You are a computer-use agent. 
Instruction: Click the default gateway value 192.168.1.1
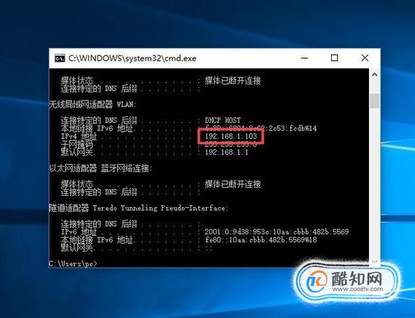[227, 152]
